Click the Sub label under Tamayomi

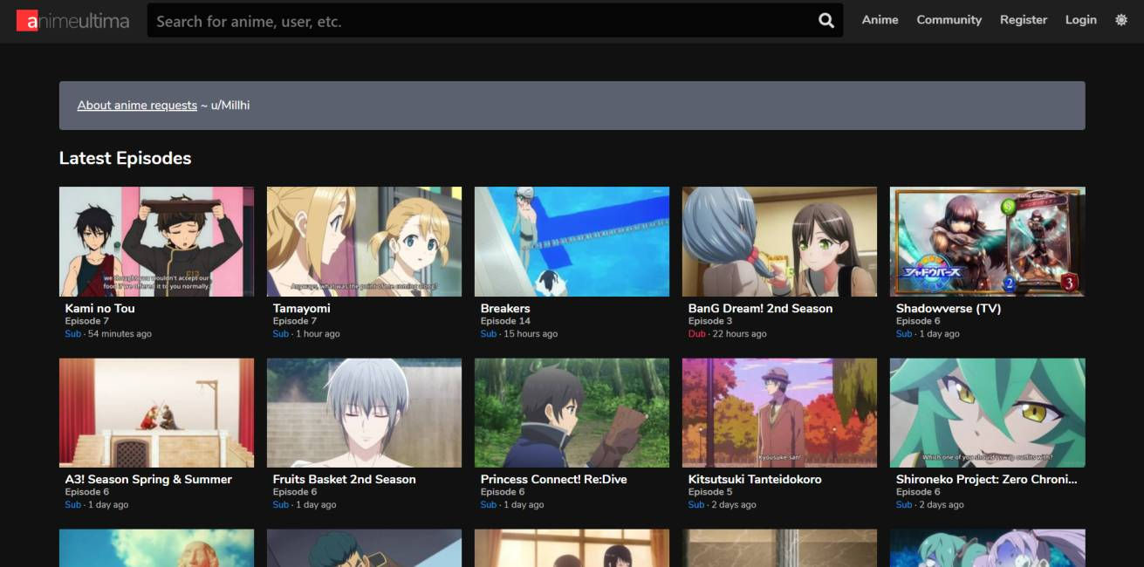click(x=280, y=334)
